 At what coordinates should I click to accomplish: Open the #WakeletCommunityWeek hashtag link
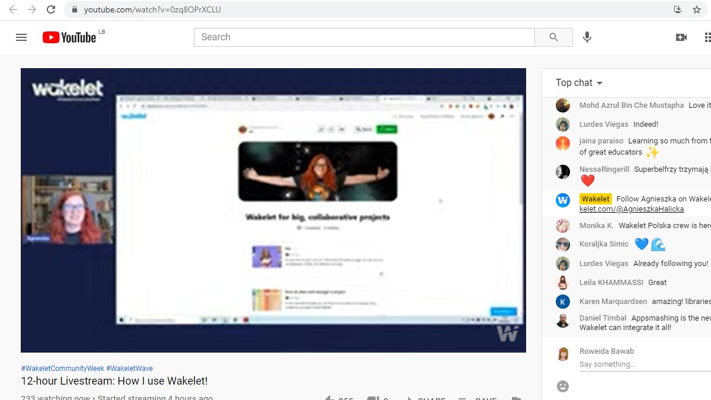pos(62,369)
